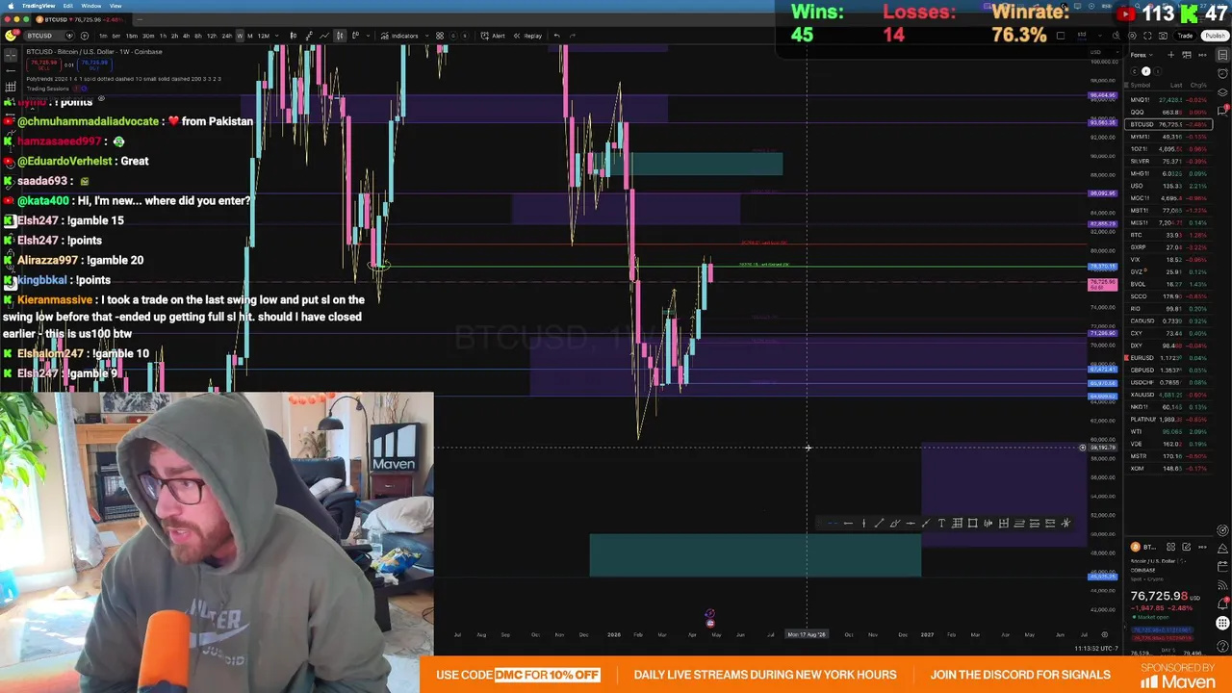This screenshot has height=693, width=1232.
Task: Open the object tree layers icon in right sidebar
Action: [x=1222, y=92]
